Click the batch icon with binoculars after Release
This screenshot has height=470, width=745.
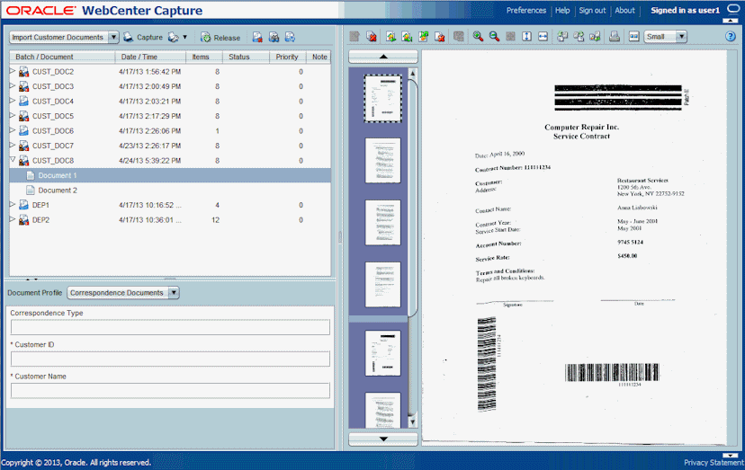click(274, 37)
